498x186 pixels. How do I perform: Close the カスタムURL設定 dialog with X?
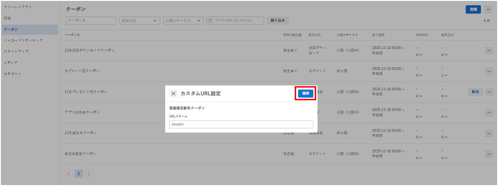point(173,93)
